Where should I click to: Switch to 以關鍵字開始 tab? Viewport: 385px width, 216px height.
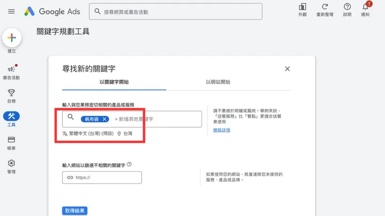pyautogui.click(x=114, y=82)
